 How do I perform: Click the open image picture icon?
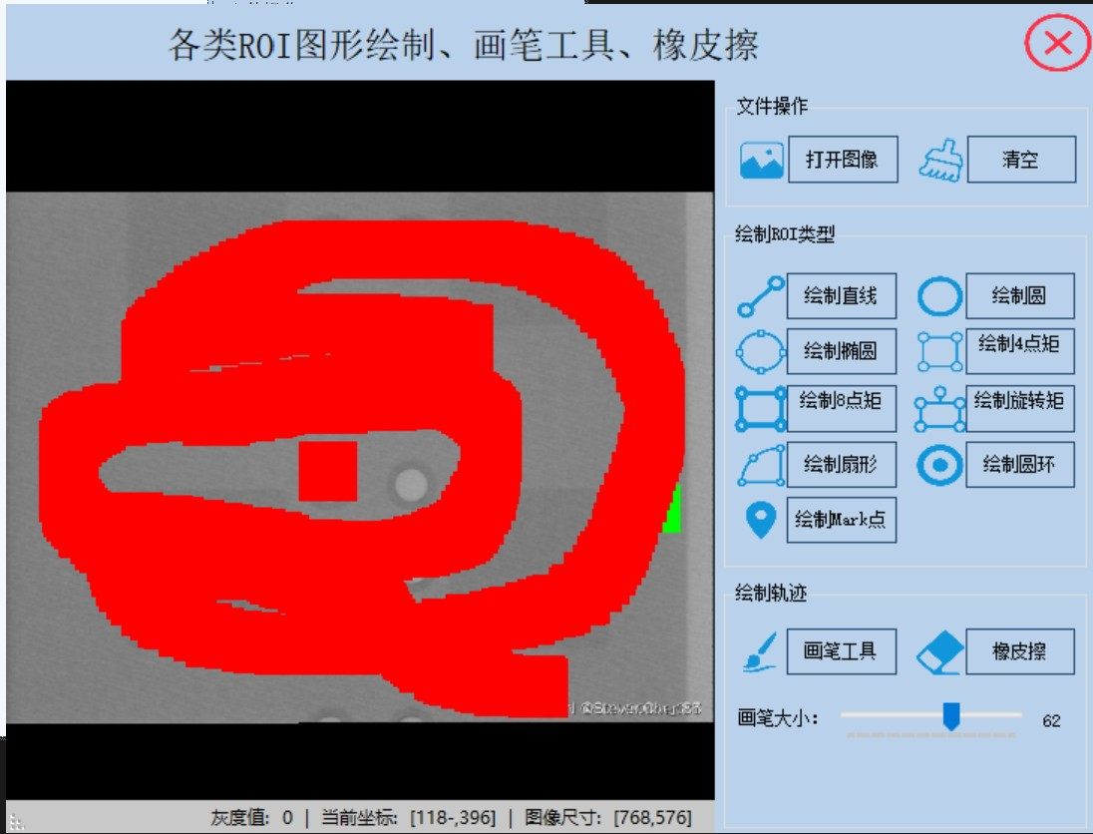coord(761,160)
